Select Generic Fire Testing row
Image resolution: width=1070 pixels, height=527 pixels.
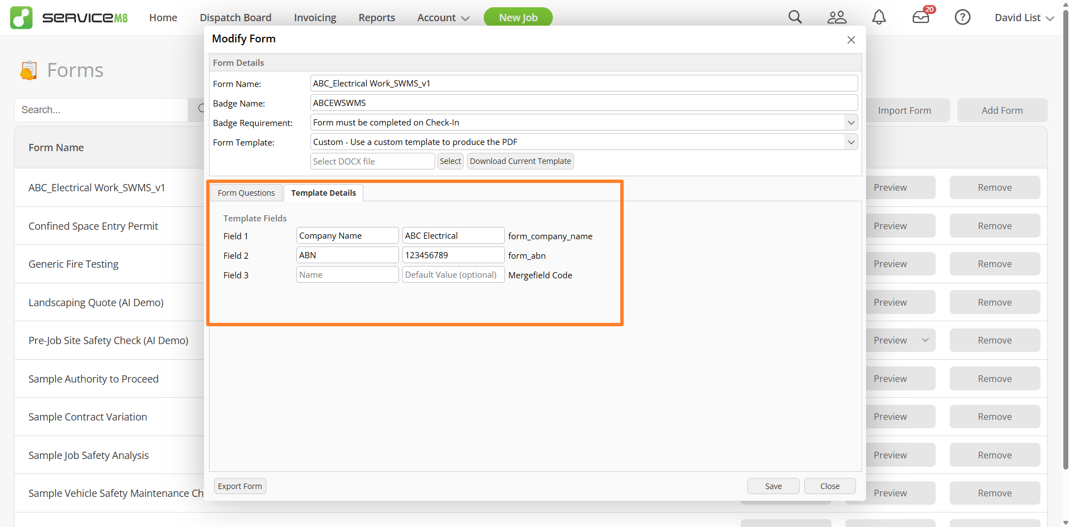click(x=74, y=264)
